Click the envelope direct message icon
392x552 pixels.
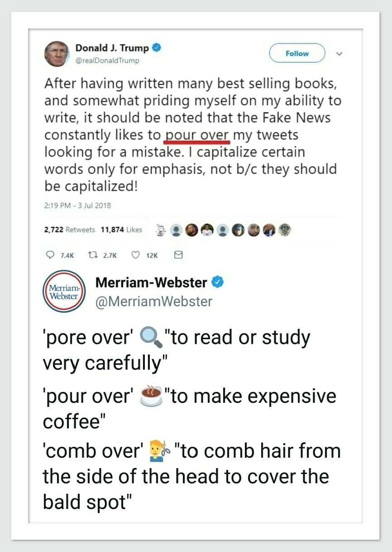[x=178, y=255]
